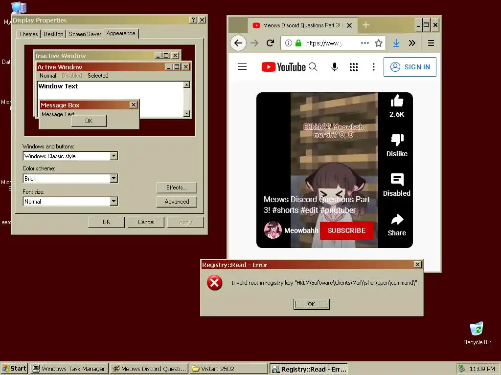Click the Meowbahh short video thumbnail
The image size is (501, 375).
point(334,170)
